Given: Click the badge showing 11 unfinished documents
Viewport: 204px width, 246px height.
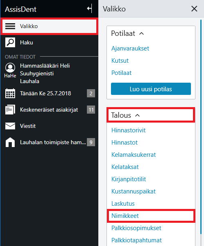Looking at the screenshot, I should pyautogui.click(x=91, y=110).
